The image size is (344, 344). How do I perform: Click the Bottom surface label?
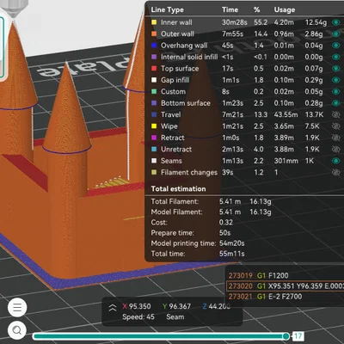186,103
